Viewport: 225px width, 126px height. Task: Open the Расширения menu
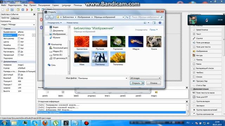click(44, 5)
